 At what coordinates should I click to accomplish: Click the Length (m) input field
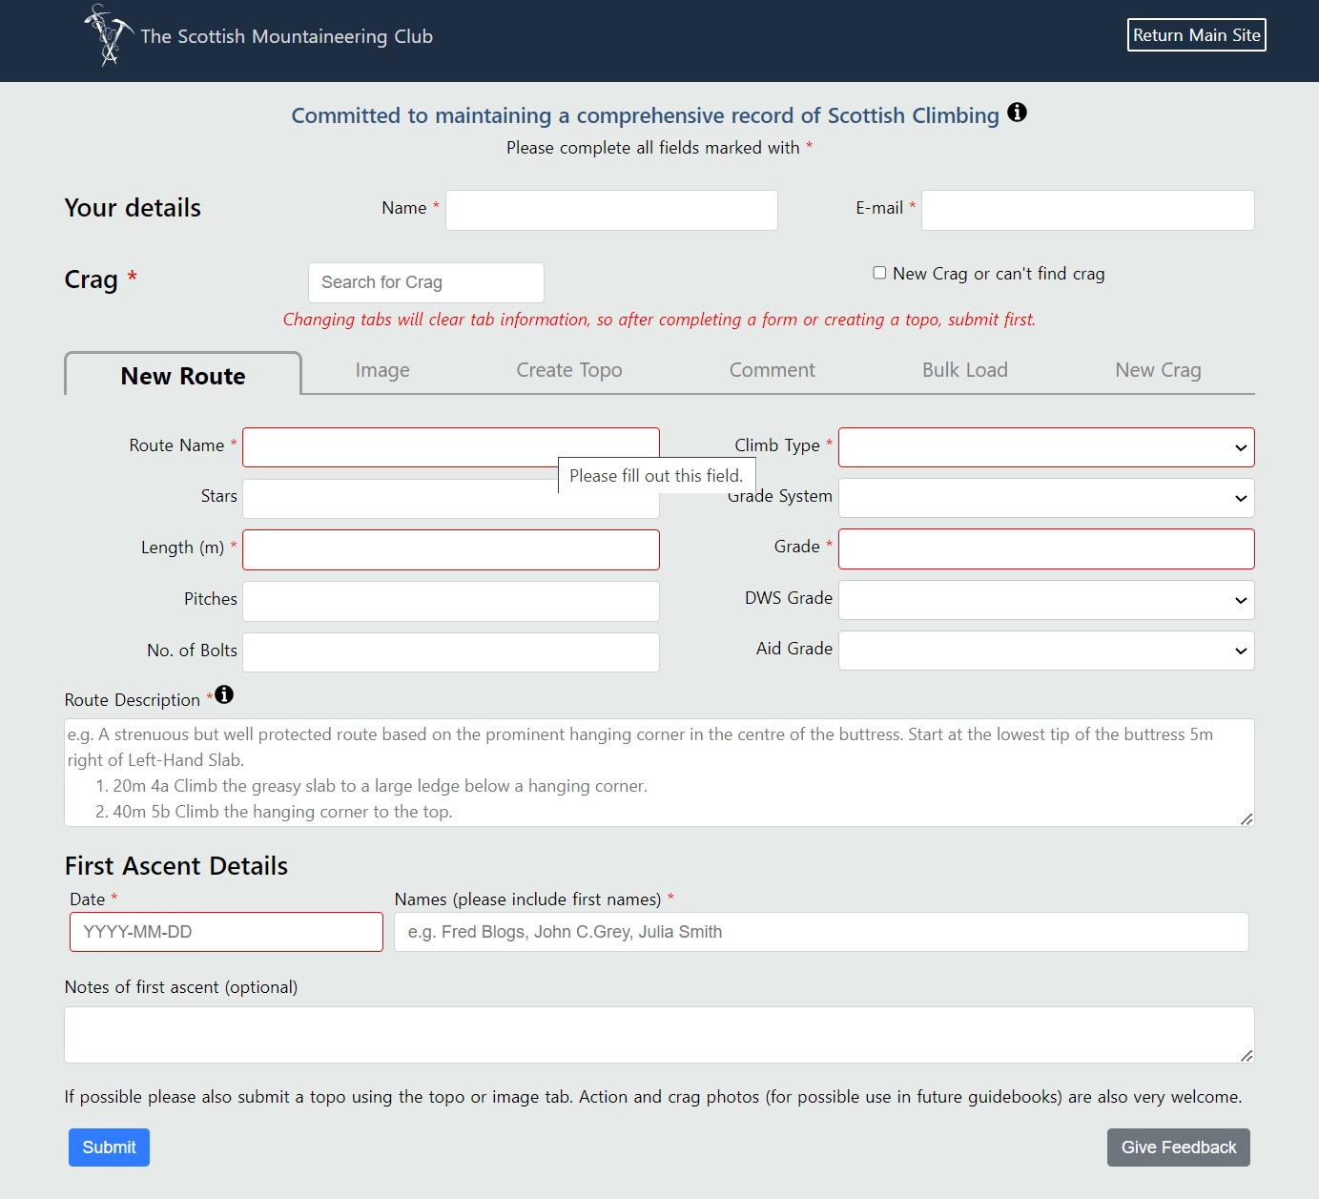tap(450, 549)
